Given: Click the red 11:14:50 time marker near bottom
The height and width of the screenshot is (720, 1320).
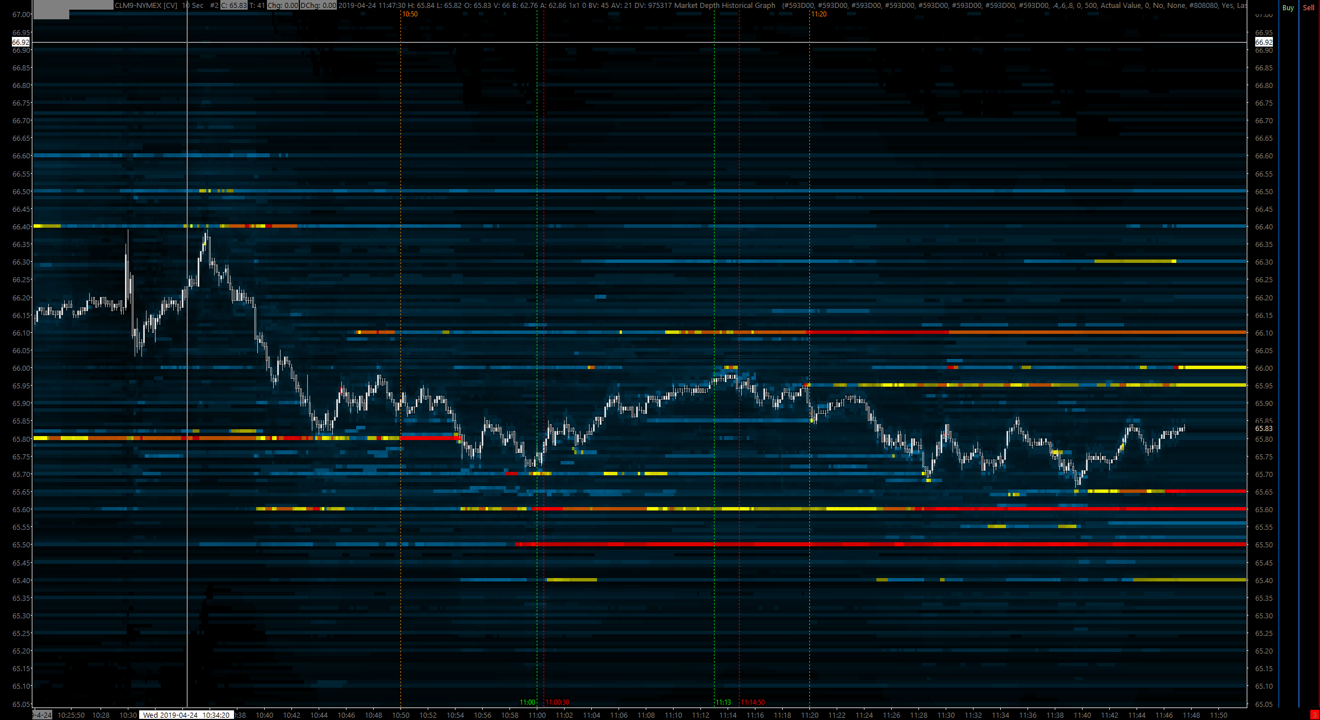Looking at the screenshot, I should (x=753, y=702).
